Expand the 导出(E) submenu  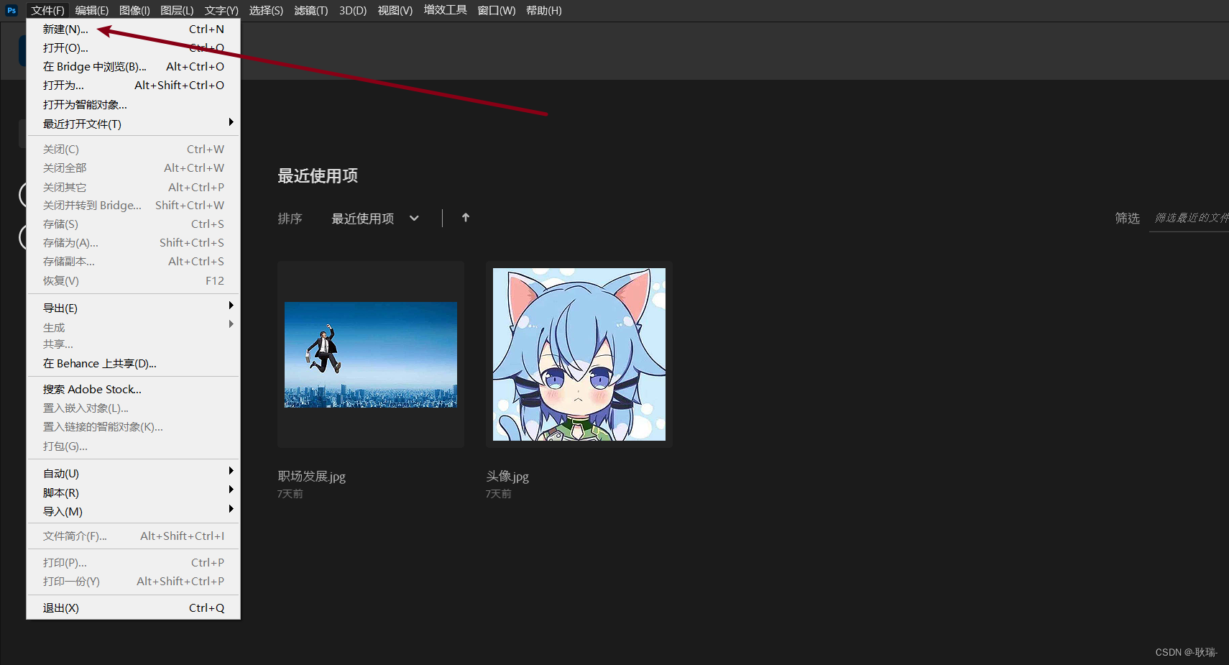coord(60,308)
